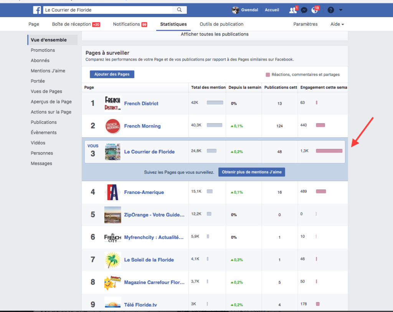
Task: Click the French Morning red logo
Action: pos(112,126)
